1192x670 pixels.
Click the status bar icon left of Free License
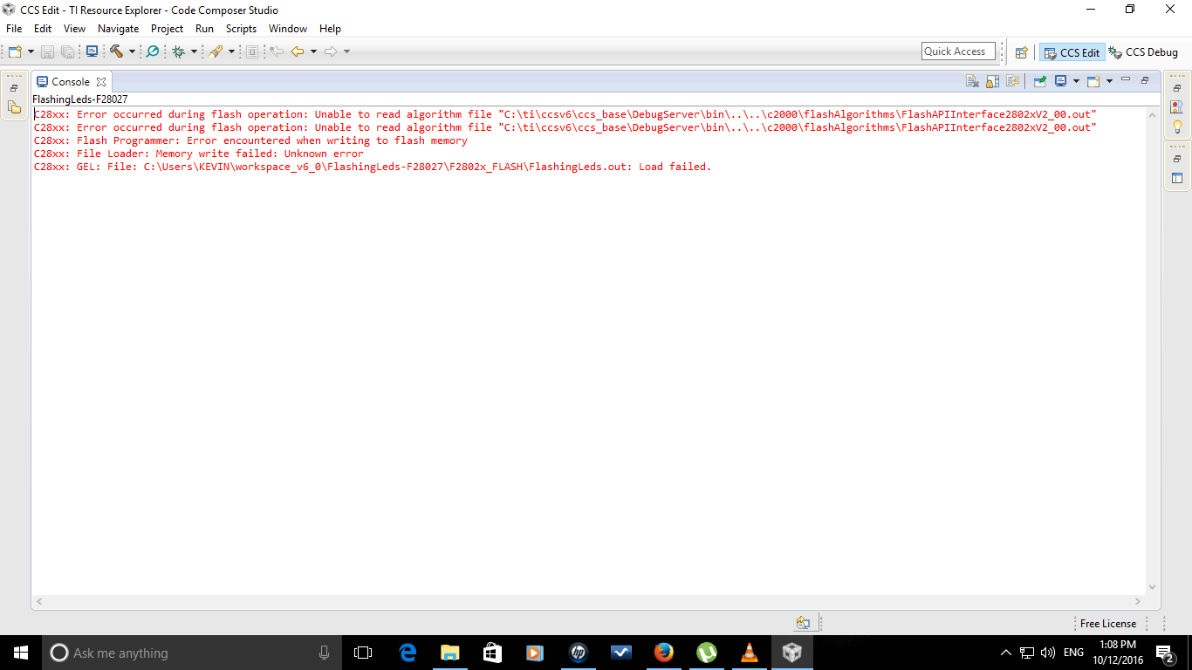pyautogui.click(x=803, y=623)
